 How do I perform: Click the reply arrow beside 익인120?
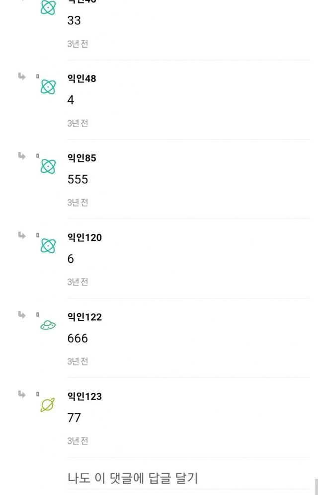tap(22, 235)
